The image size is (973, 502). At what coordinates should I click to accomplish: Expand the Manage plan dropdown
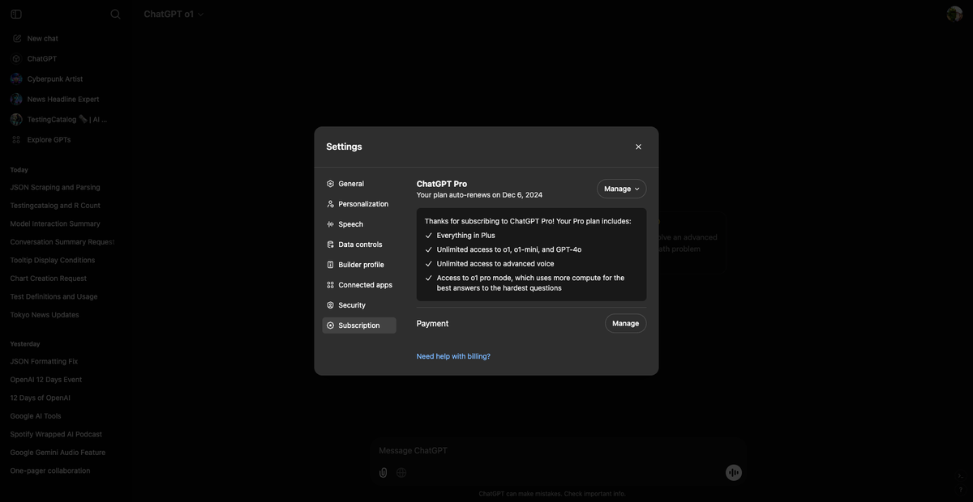pos(621,188)
